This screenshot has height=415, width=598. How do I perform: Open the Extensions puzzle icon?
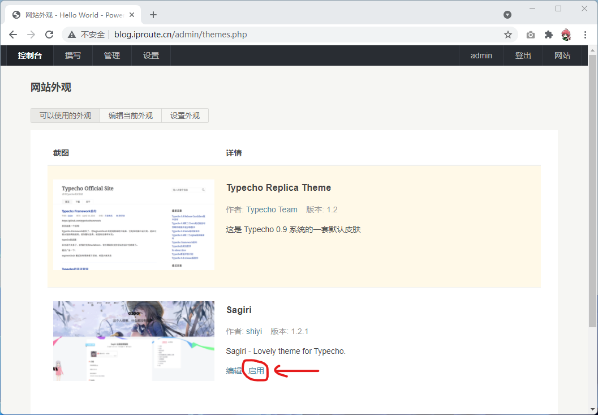(x=548, y=35)
